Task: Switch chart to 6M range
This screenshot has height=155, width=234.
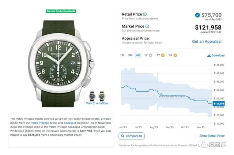Action: click(138, 55)
